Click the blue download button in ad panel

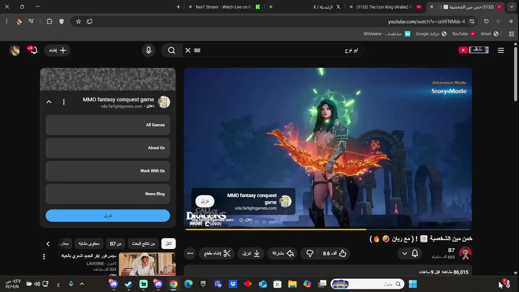(x=108, y=216)
